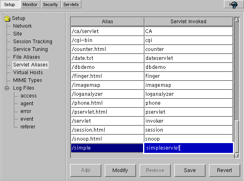Switch to the Monitor tab
This screenshot has width=244, height=181.
(x=30, y=4)
